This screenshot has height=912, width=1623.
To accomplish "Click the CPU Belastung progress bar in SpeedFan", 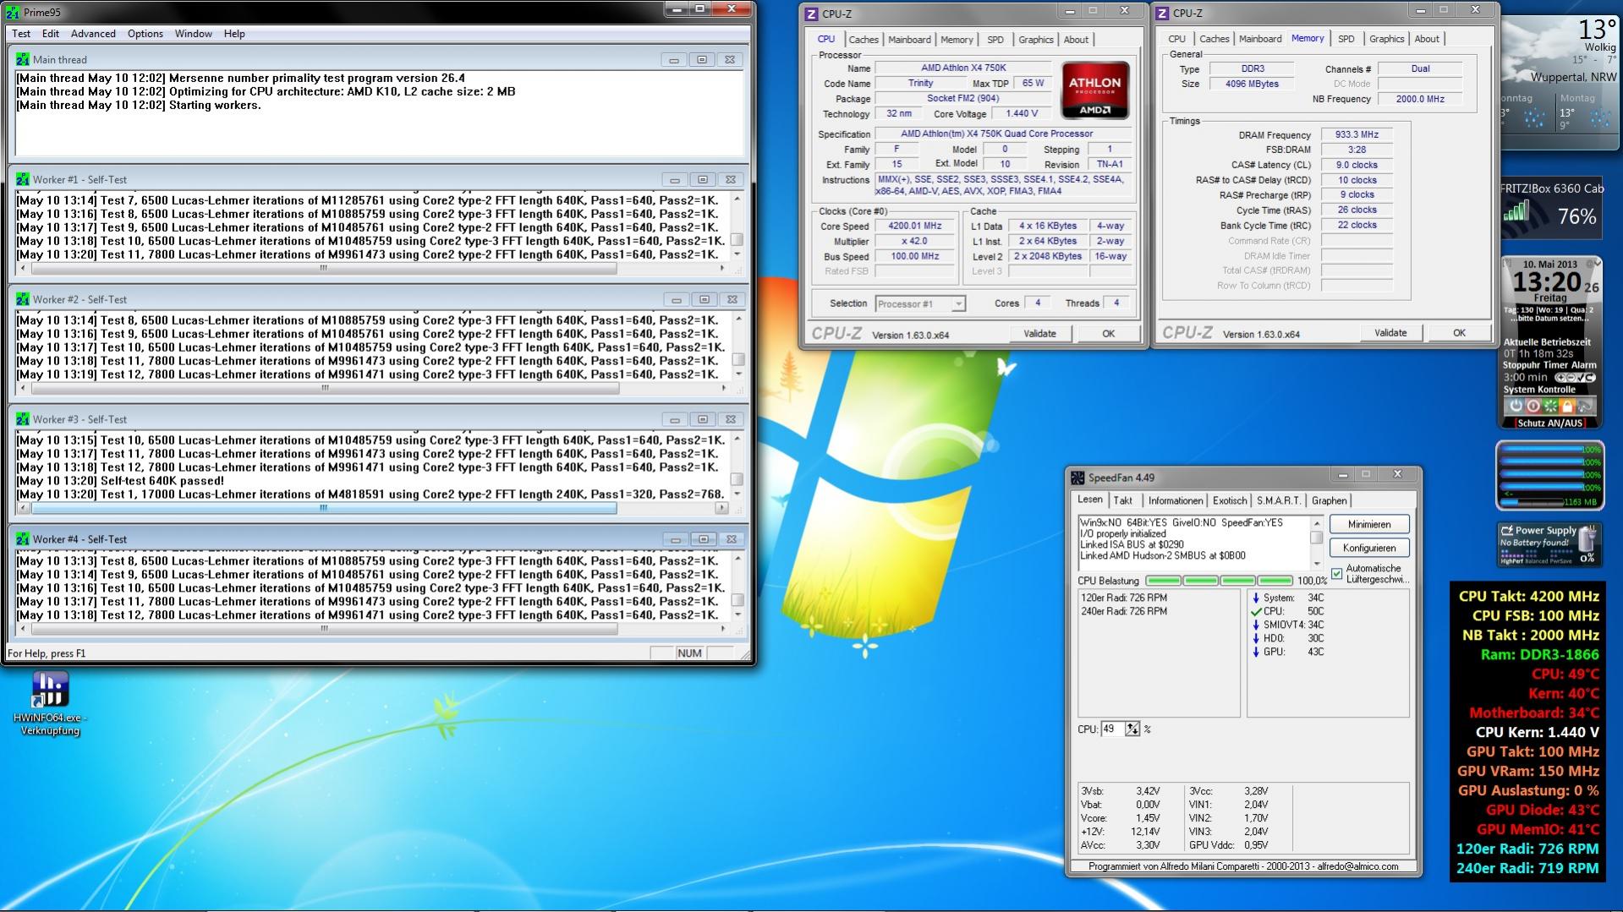I will coord(1219,582).
